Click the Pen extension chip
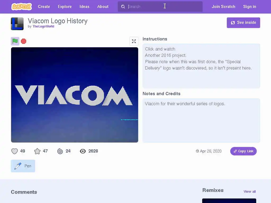Viewport: 271px width, 203px height. click(x=23, y=166)
